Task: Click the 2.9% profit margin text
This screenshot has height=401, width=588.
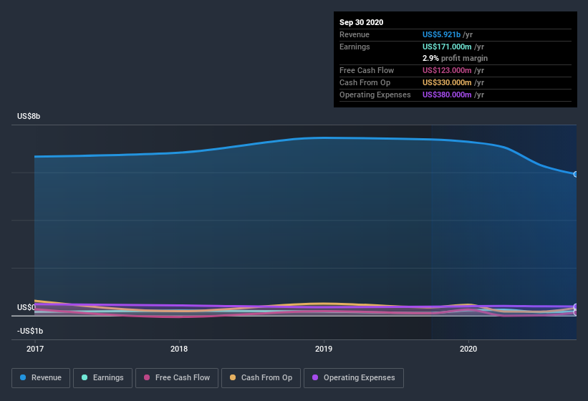Action: [455, 58]
